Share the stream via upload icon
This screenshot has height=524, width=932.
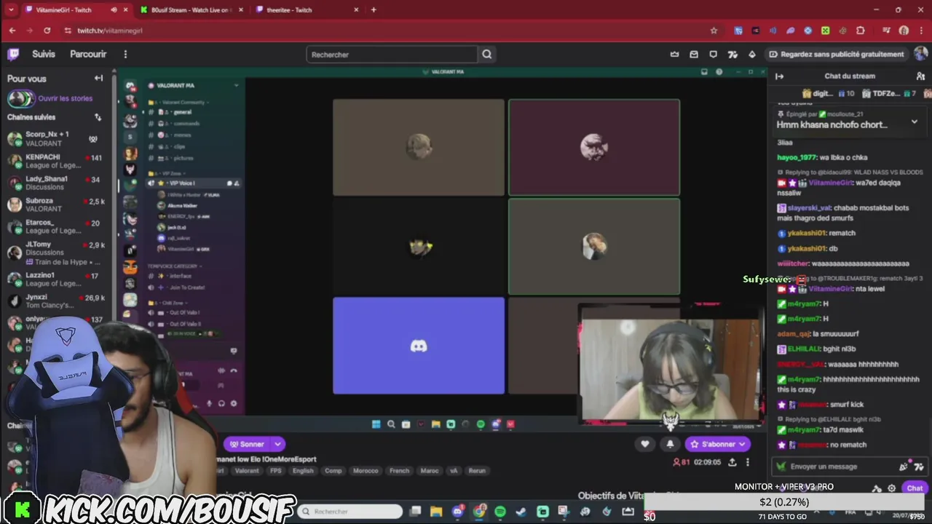732,462
